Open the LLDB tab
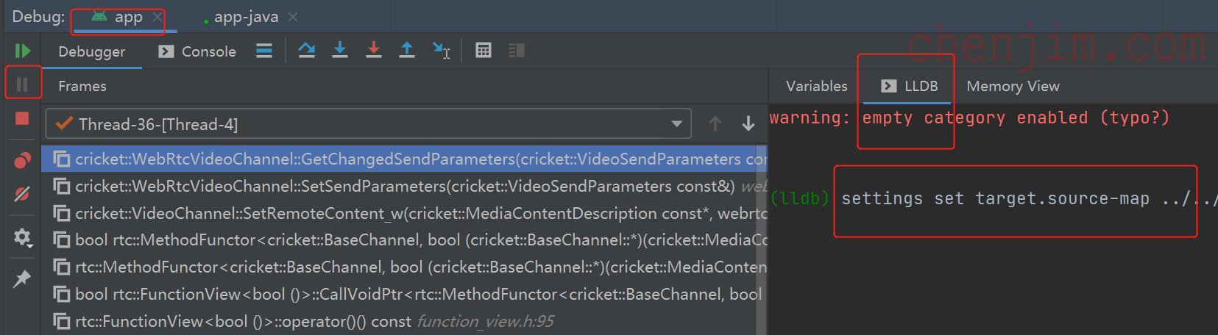This screenshot has width=1218, height=335. [x=910, y=86]
